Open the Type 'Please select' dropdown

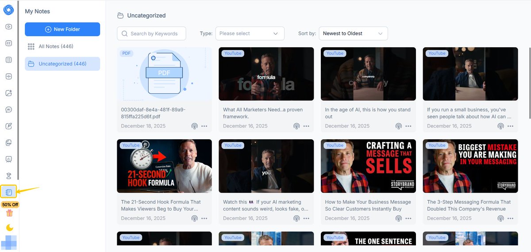coord(250,34)
